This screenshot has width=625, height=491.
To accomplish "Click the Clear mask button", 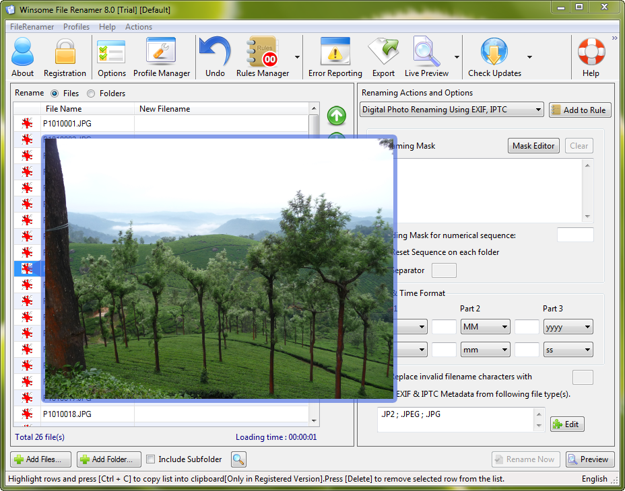I will tap(579, 146).
